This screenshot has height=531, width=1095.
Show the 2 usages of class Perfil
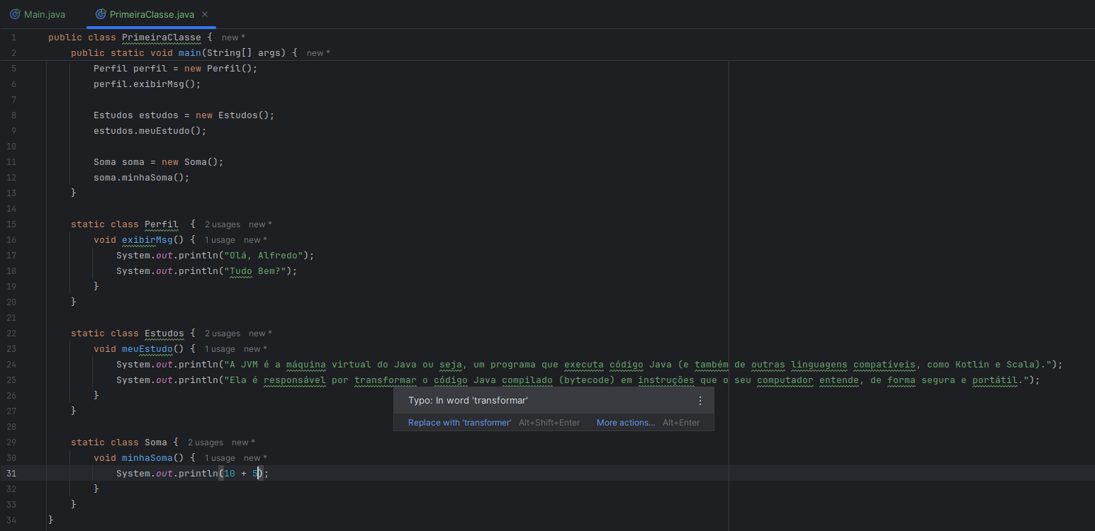pyautogui.click(x=223, y=224)
